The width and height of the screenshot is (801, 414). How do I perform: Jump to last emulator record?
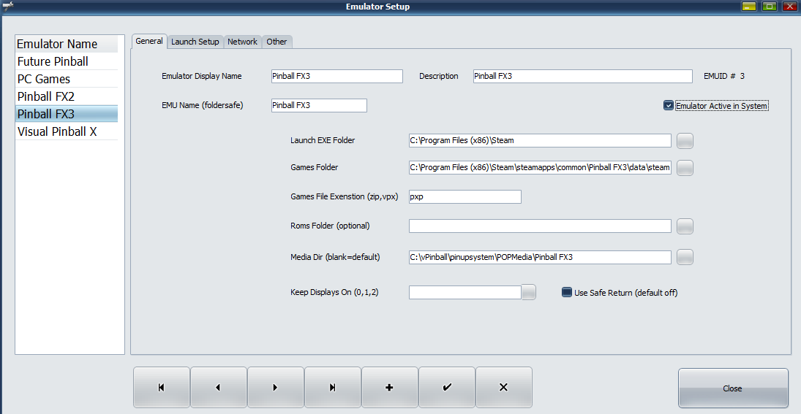(332, 388)
